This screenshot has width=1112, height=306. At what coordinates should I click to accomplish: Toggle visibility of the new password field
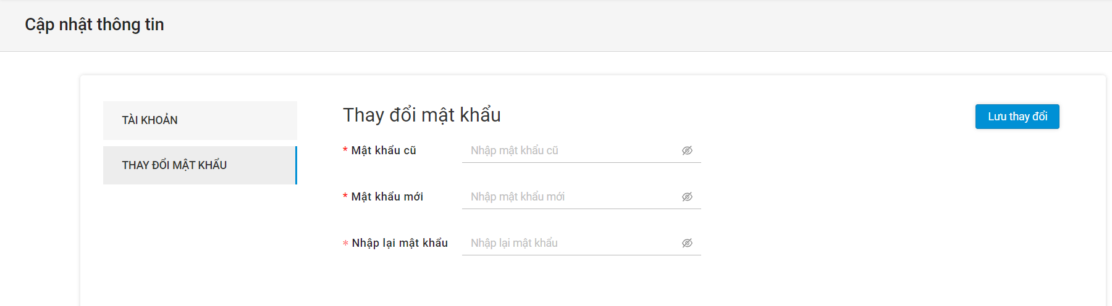687,197
